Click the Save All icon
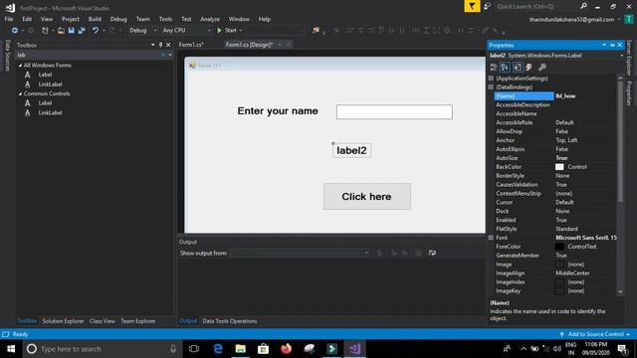The image size is (637, 358). (x=82, y=31)
